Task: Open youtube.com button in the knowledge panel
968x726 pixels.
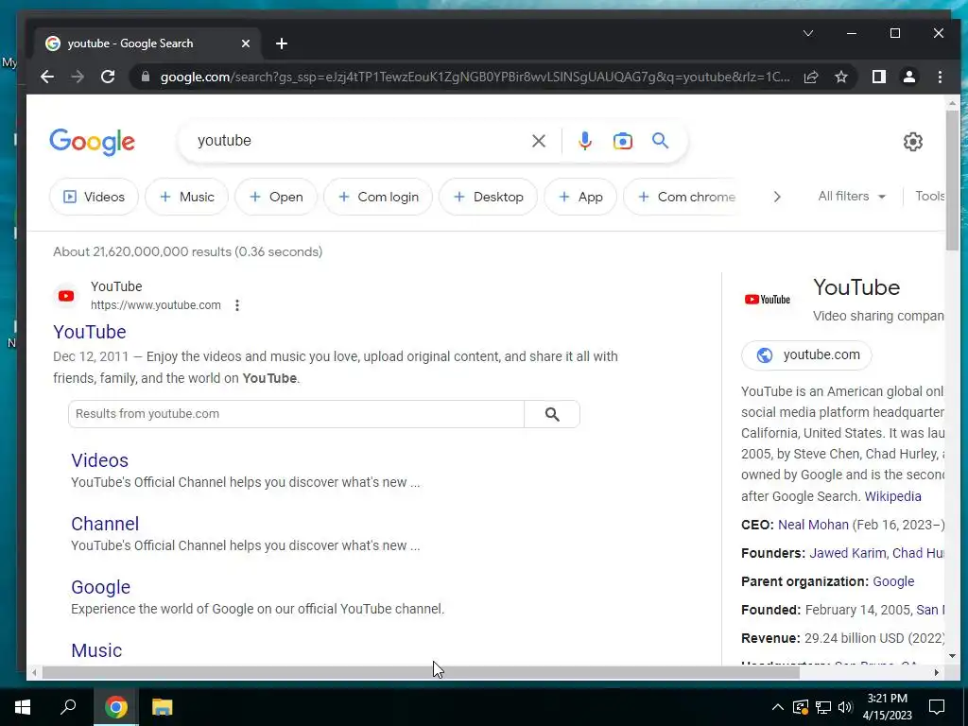Action: click(806, 355)
